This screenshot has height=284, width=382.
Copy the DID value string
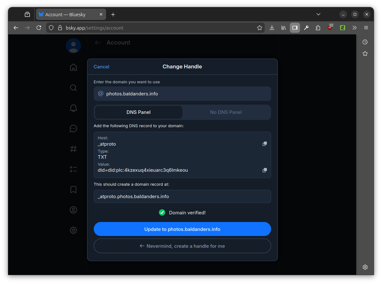(x=264, y=170)
